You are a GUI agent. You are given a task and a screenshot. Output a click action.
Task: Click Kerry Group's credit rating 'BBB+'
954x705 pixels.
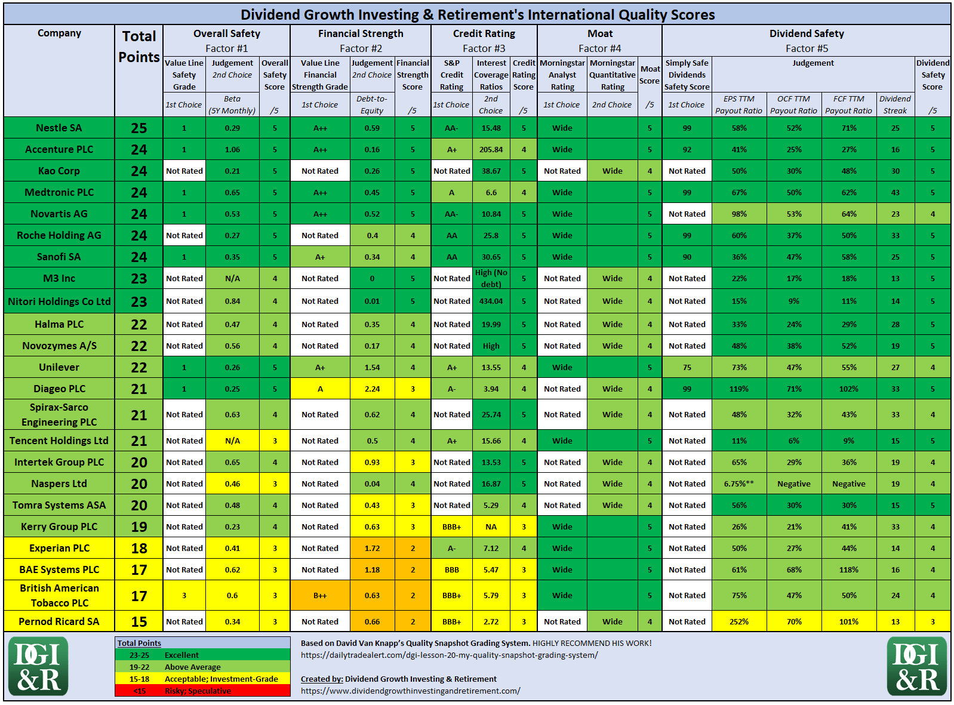point(452,527)
